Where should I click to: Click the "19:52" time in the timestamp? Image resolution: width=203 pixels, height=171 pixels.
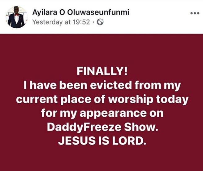(x=84, y=22)
